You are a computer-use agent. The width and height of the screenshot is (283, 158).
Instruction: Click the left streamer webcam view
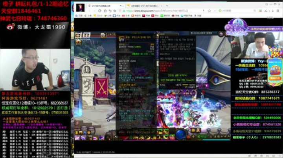(x=35, y=69)
